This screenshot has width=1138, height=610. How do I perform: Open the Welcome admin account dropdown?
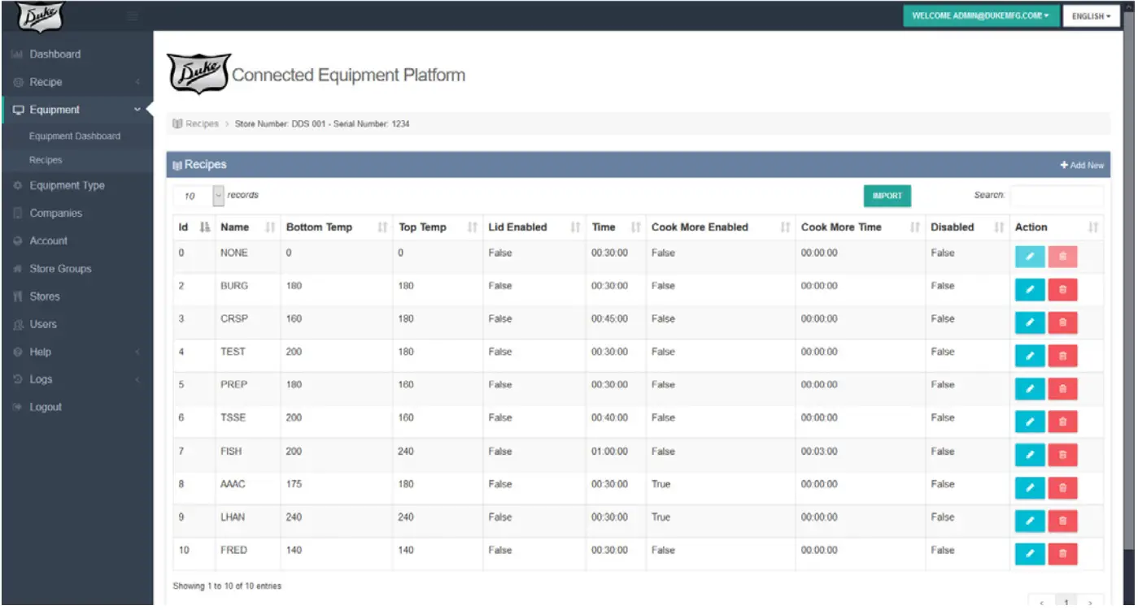(979, 16)
